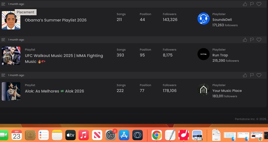Open the SoundsDeli playlister profile
This screenshot has width=268, height=142.
click(222, 20)
